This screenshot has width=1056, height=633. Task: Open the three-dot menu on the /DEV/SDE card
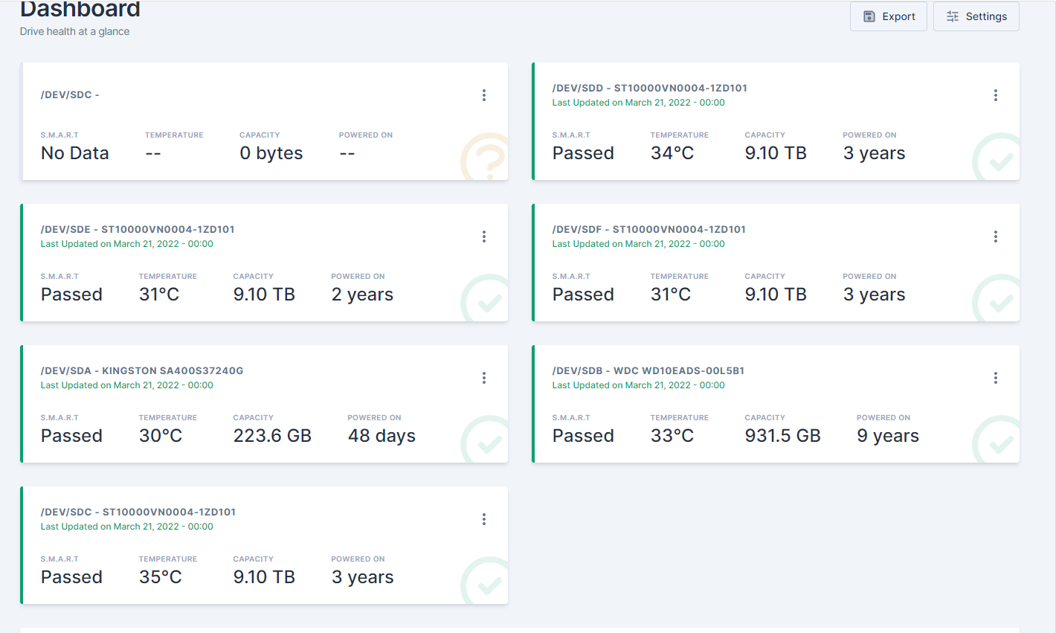tap(483, 237)
